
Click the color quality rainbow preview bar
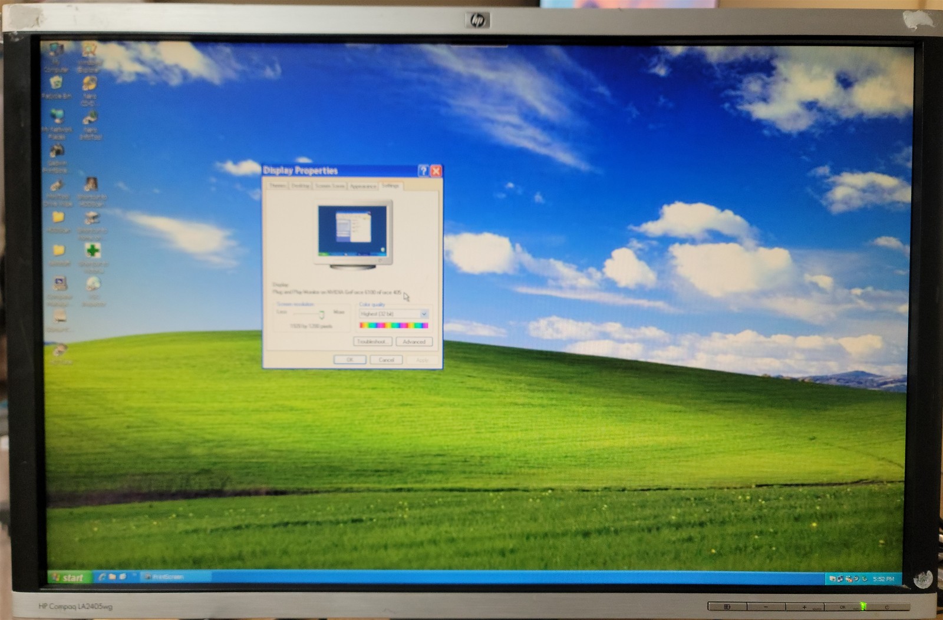pos(394,325)
